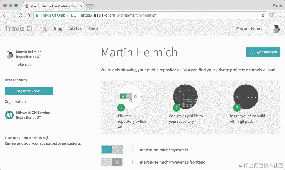
Task: Enable the martin-helmich/myevents-frontend repository switch
Action: coord(112,162)
